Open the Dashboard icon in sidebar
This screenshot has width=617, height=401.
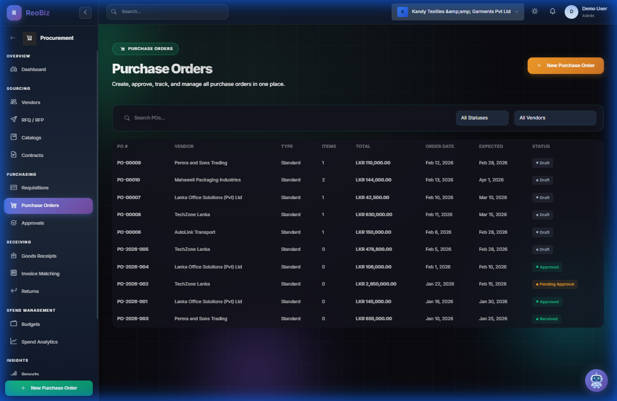tap(13, 69)
